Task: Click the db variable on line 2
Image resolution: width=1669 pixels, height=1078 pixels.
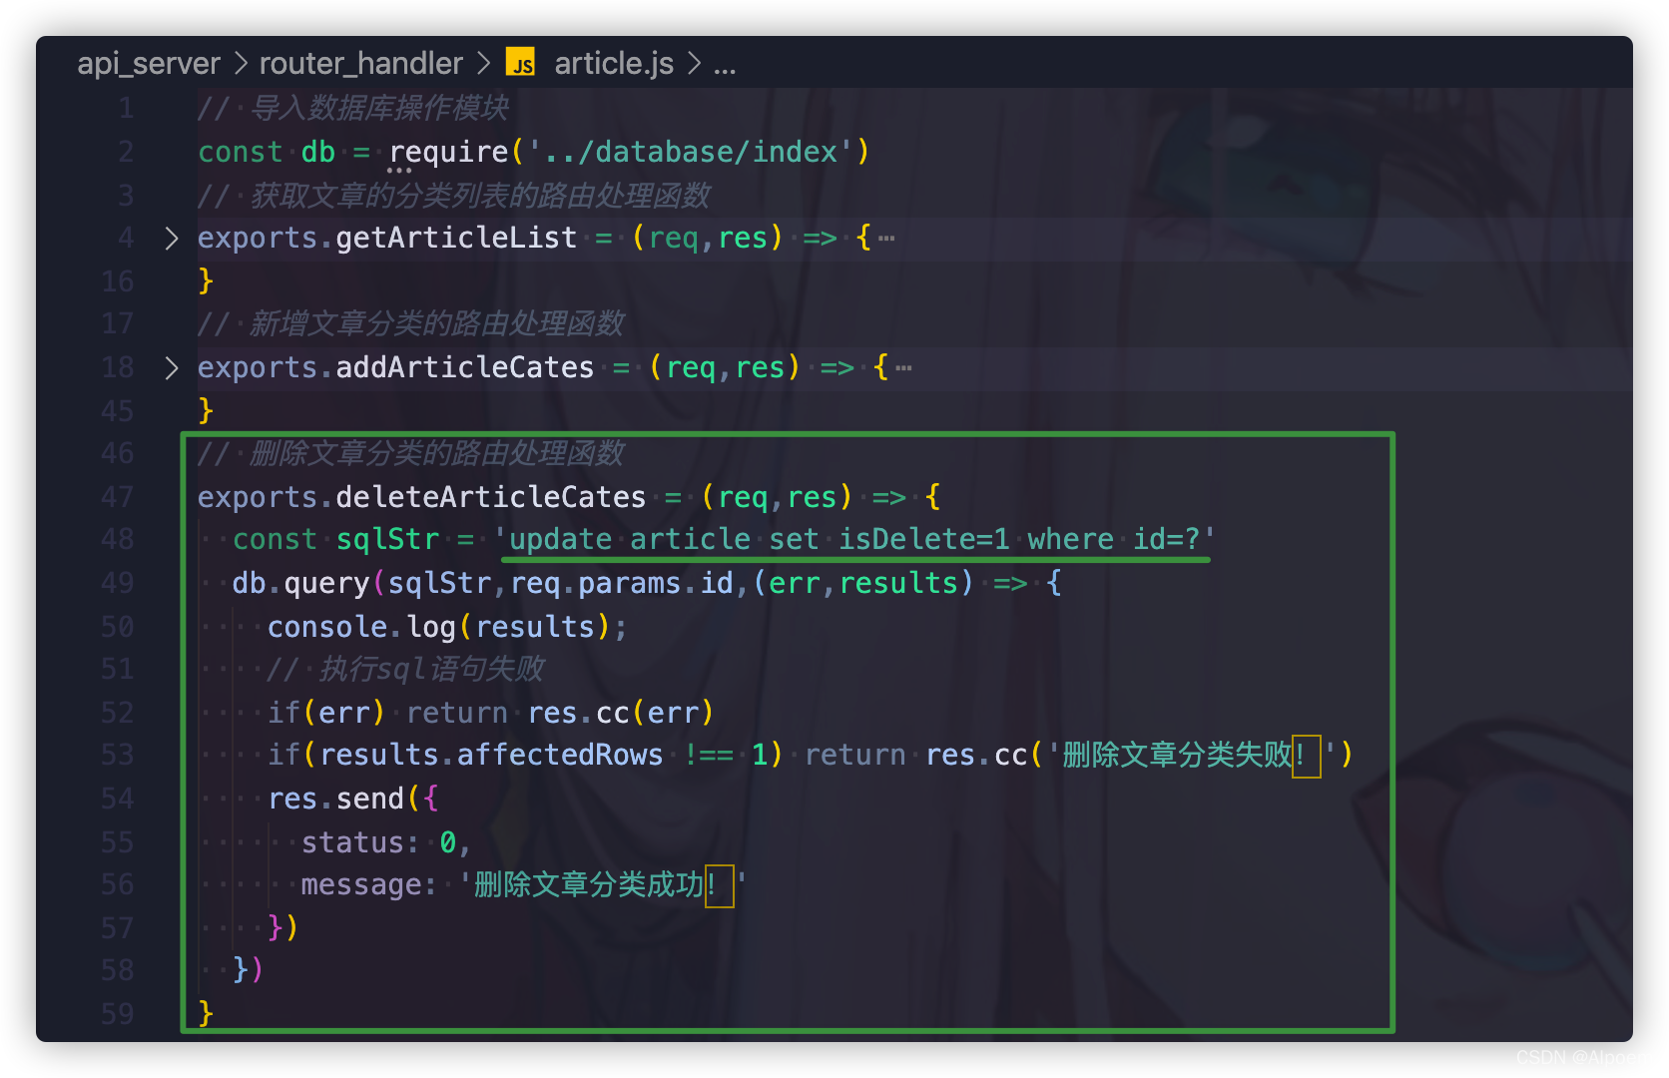Action: click(317, 152)
